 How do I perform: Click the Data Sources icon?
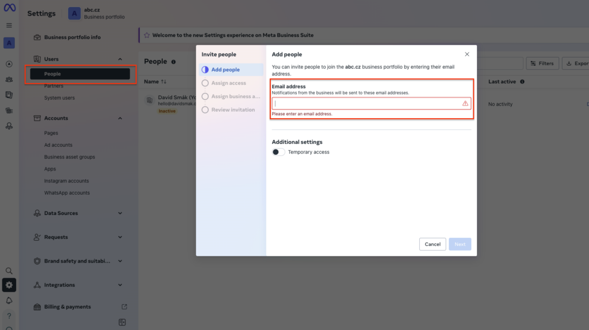point(37,213)
